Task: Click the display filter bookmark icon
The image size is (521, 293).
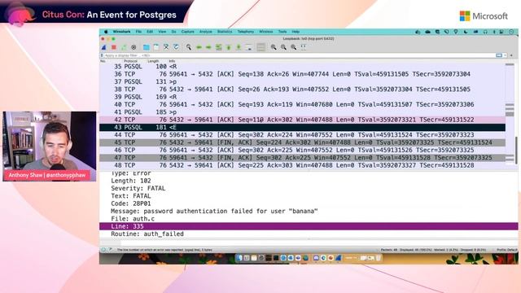Action: click(102, 55)
